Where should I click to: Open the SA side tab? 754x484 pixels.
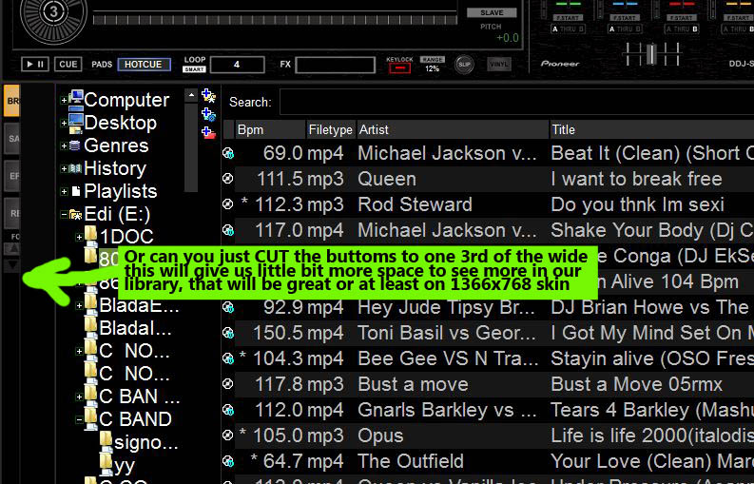pyautogui.click(x=11, y=139)
